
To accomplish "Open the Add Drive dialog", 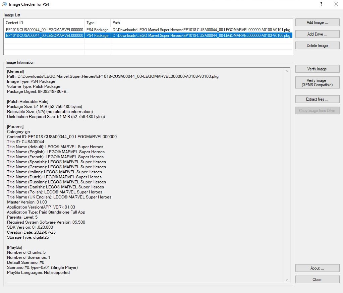I will click(317, 34).
